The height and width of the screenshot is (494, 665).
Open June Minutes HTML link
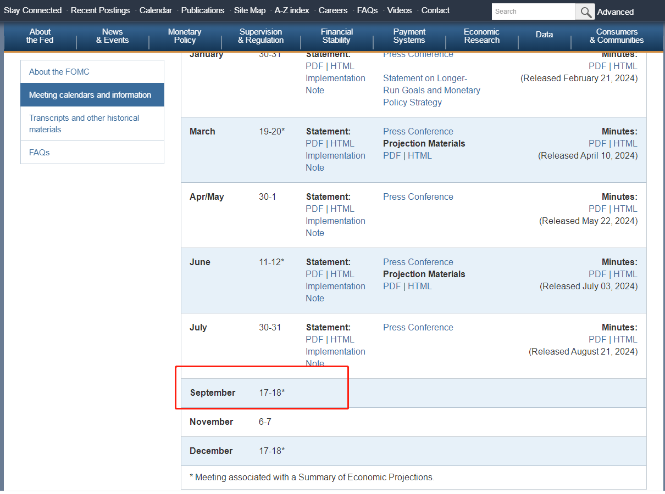[x=625, y=274]
